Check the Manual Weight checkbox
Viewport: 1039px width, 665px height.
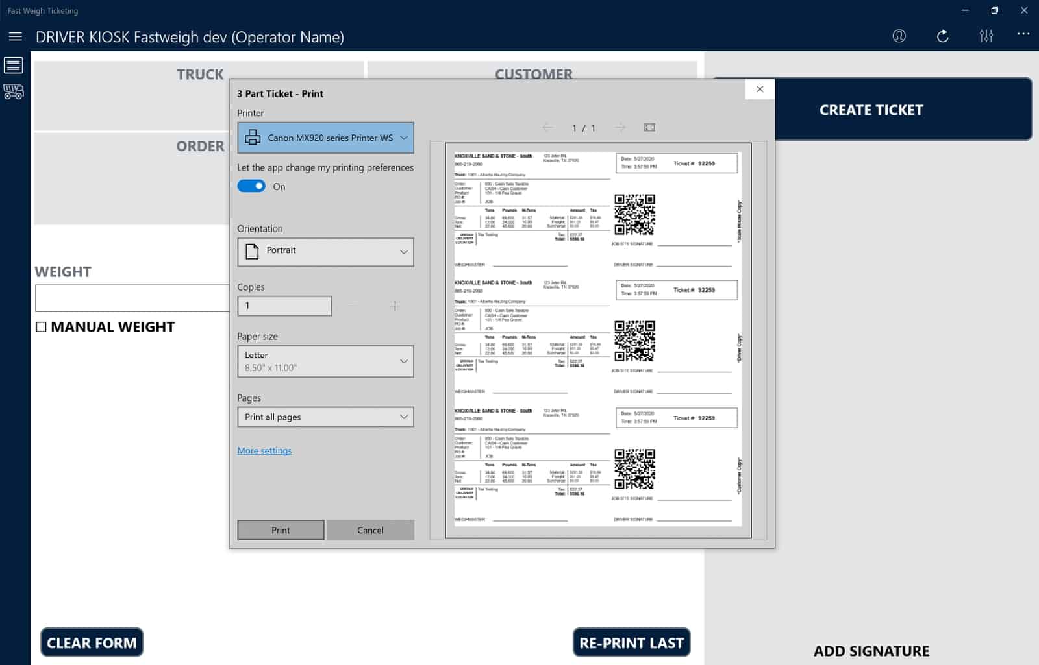[x=40, y=327]
